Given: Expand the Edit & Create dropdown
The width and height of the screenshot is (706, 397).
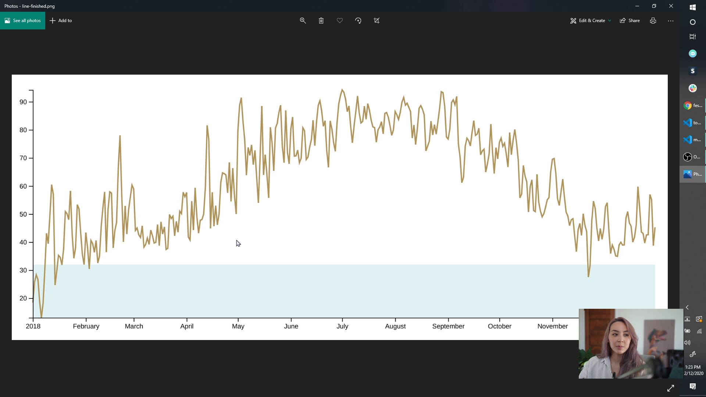Looking at the screenshot, I should click(x=609, y=21).
